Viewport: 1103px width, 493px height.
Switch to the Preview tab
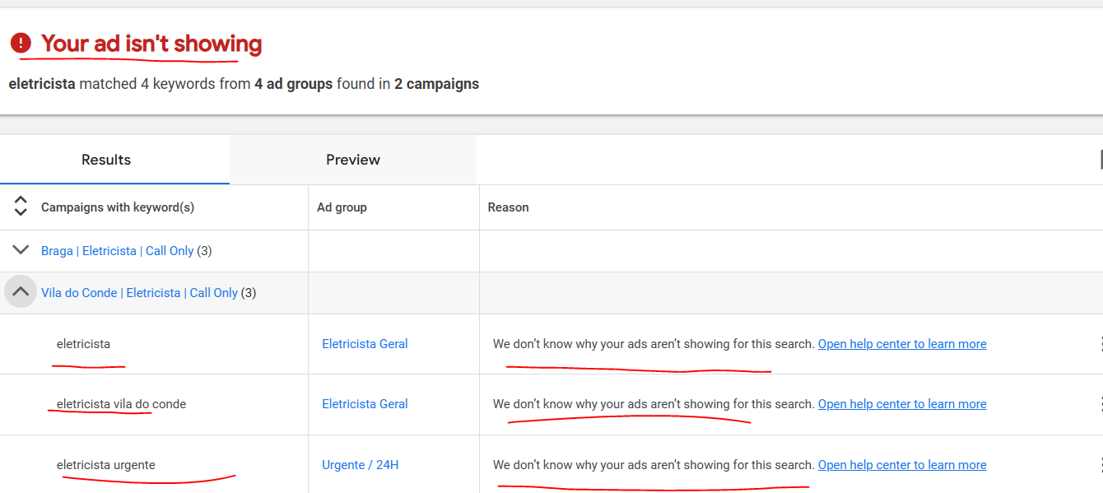[352, 159]
